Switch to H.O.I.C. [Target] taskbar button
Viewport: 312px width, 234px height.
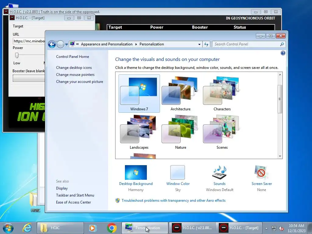[x=239, y=228]
